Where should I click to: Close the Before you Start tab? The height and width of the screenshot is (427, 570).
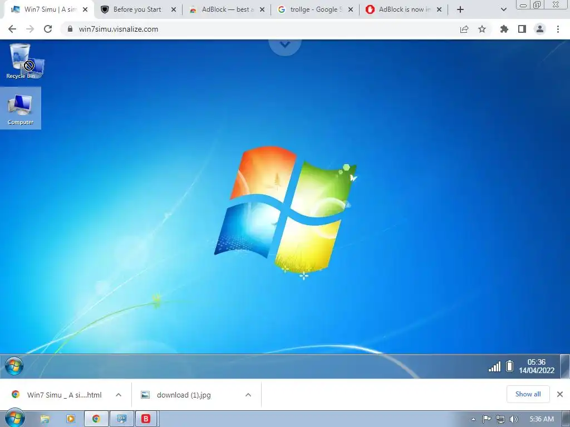point(174,9)
